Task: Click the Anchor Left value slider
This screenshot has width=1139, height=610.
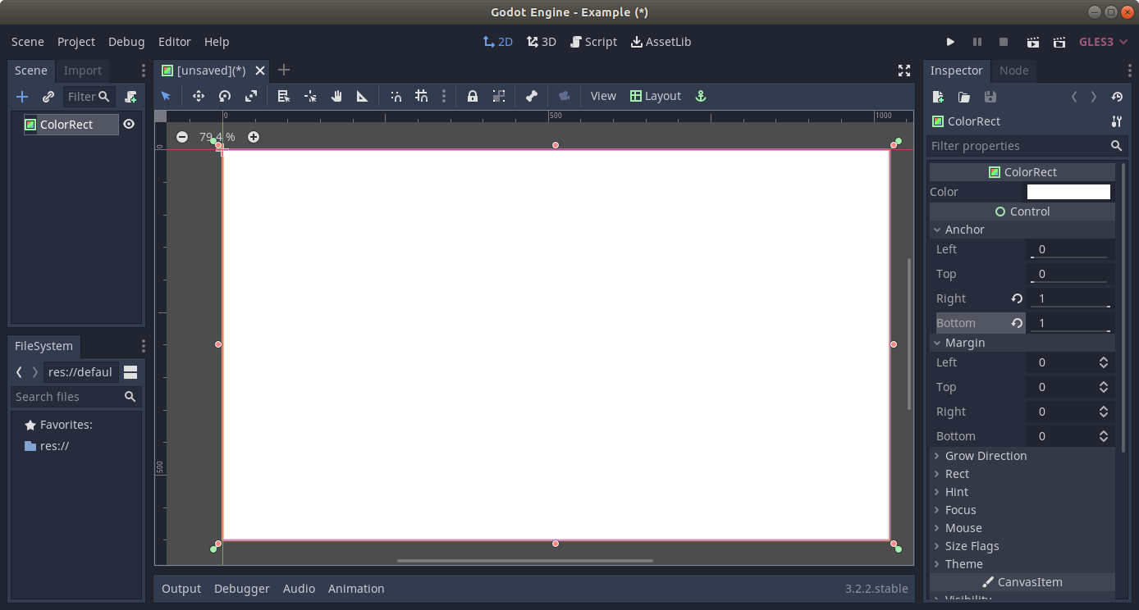Action: pyautogui.click(x=1070, y=249)
